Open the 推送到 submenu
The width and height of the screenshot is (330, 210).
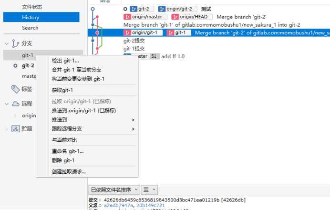[93, 120]
